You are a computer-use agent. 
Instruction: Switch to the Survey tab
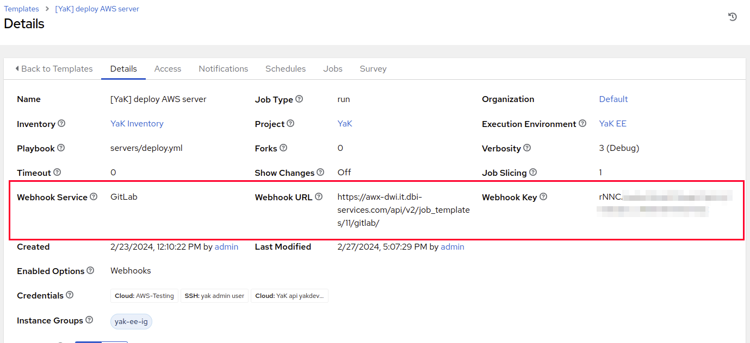[373, 69]
